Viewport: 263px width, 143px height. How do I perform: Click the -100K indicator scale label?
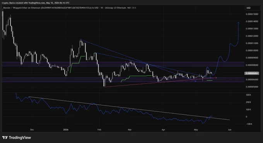(249, 124)
